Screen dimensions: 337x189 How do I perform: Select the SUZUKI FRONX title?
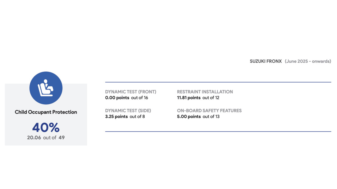[266, 61]
